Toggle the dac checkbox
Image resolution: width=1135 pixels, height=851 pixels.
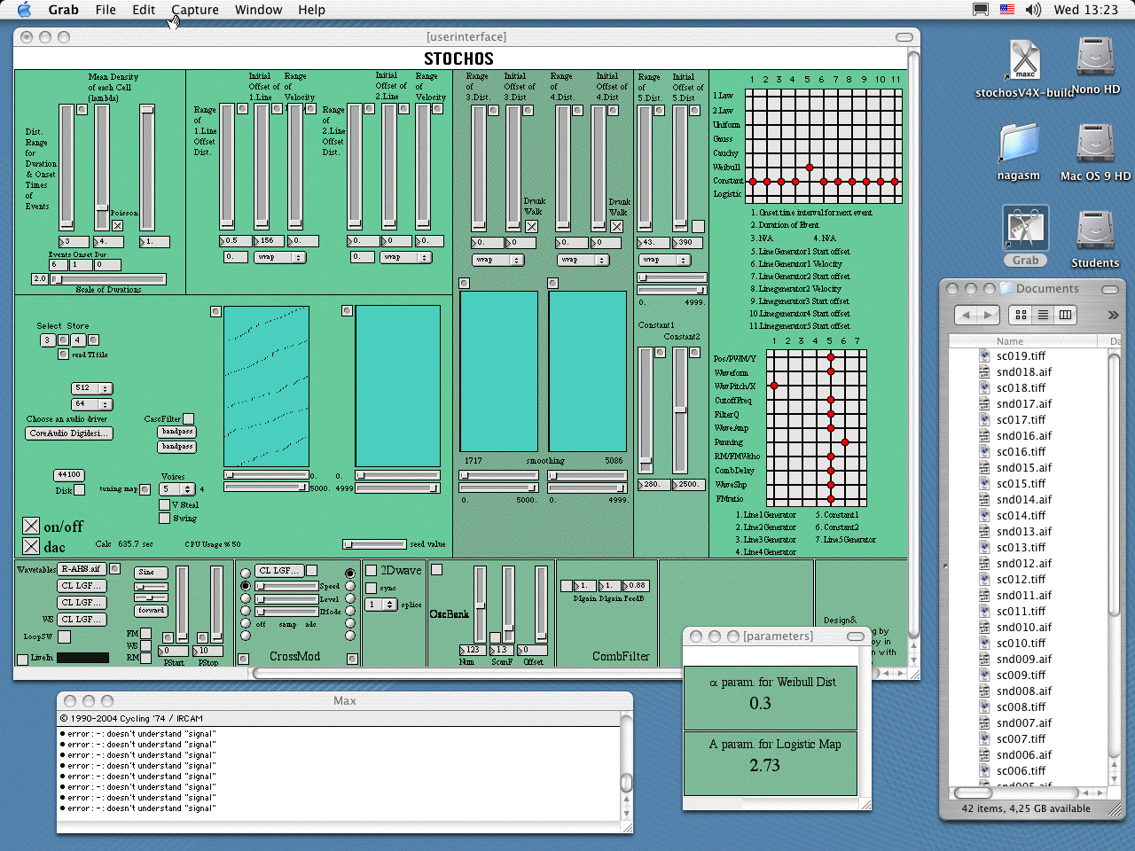[31, 546]
